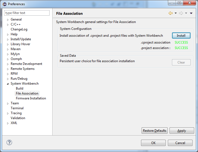
Task: Click the Apply button
Action: (182, 131)
